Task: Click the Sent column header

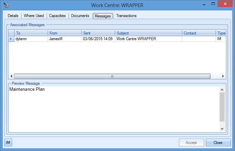Action: click(98, 33)
